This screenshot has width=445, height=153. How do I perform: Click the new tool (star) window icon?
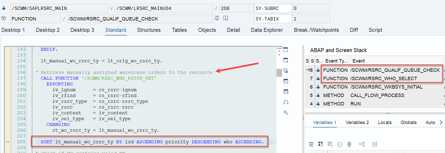(286, 60)
